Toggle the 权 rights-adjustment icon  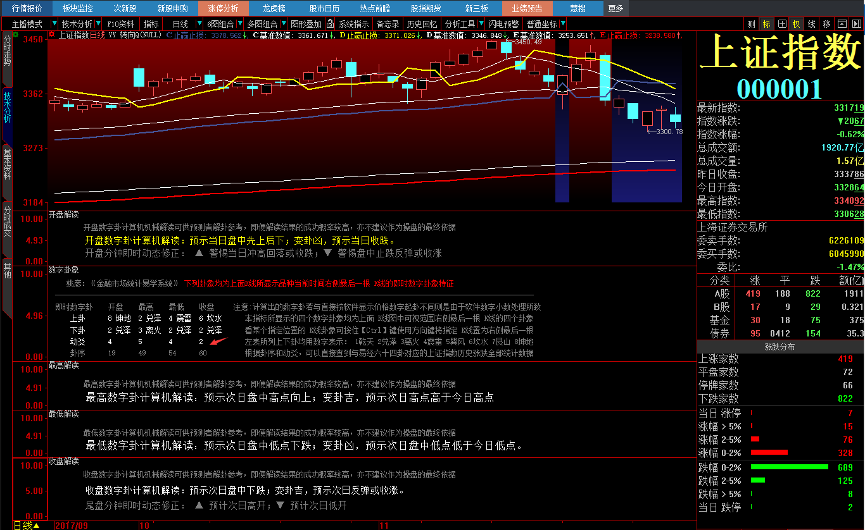(797, 24)
